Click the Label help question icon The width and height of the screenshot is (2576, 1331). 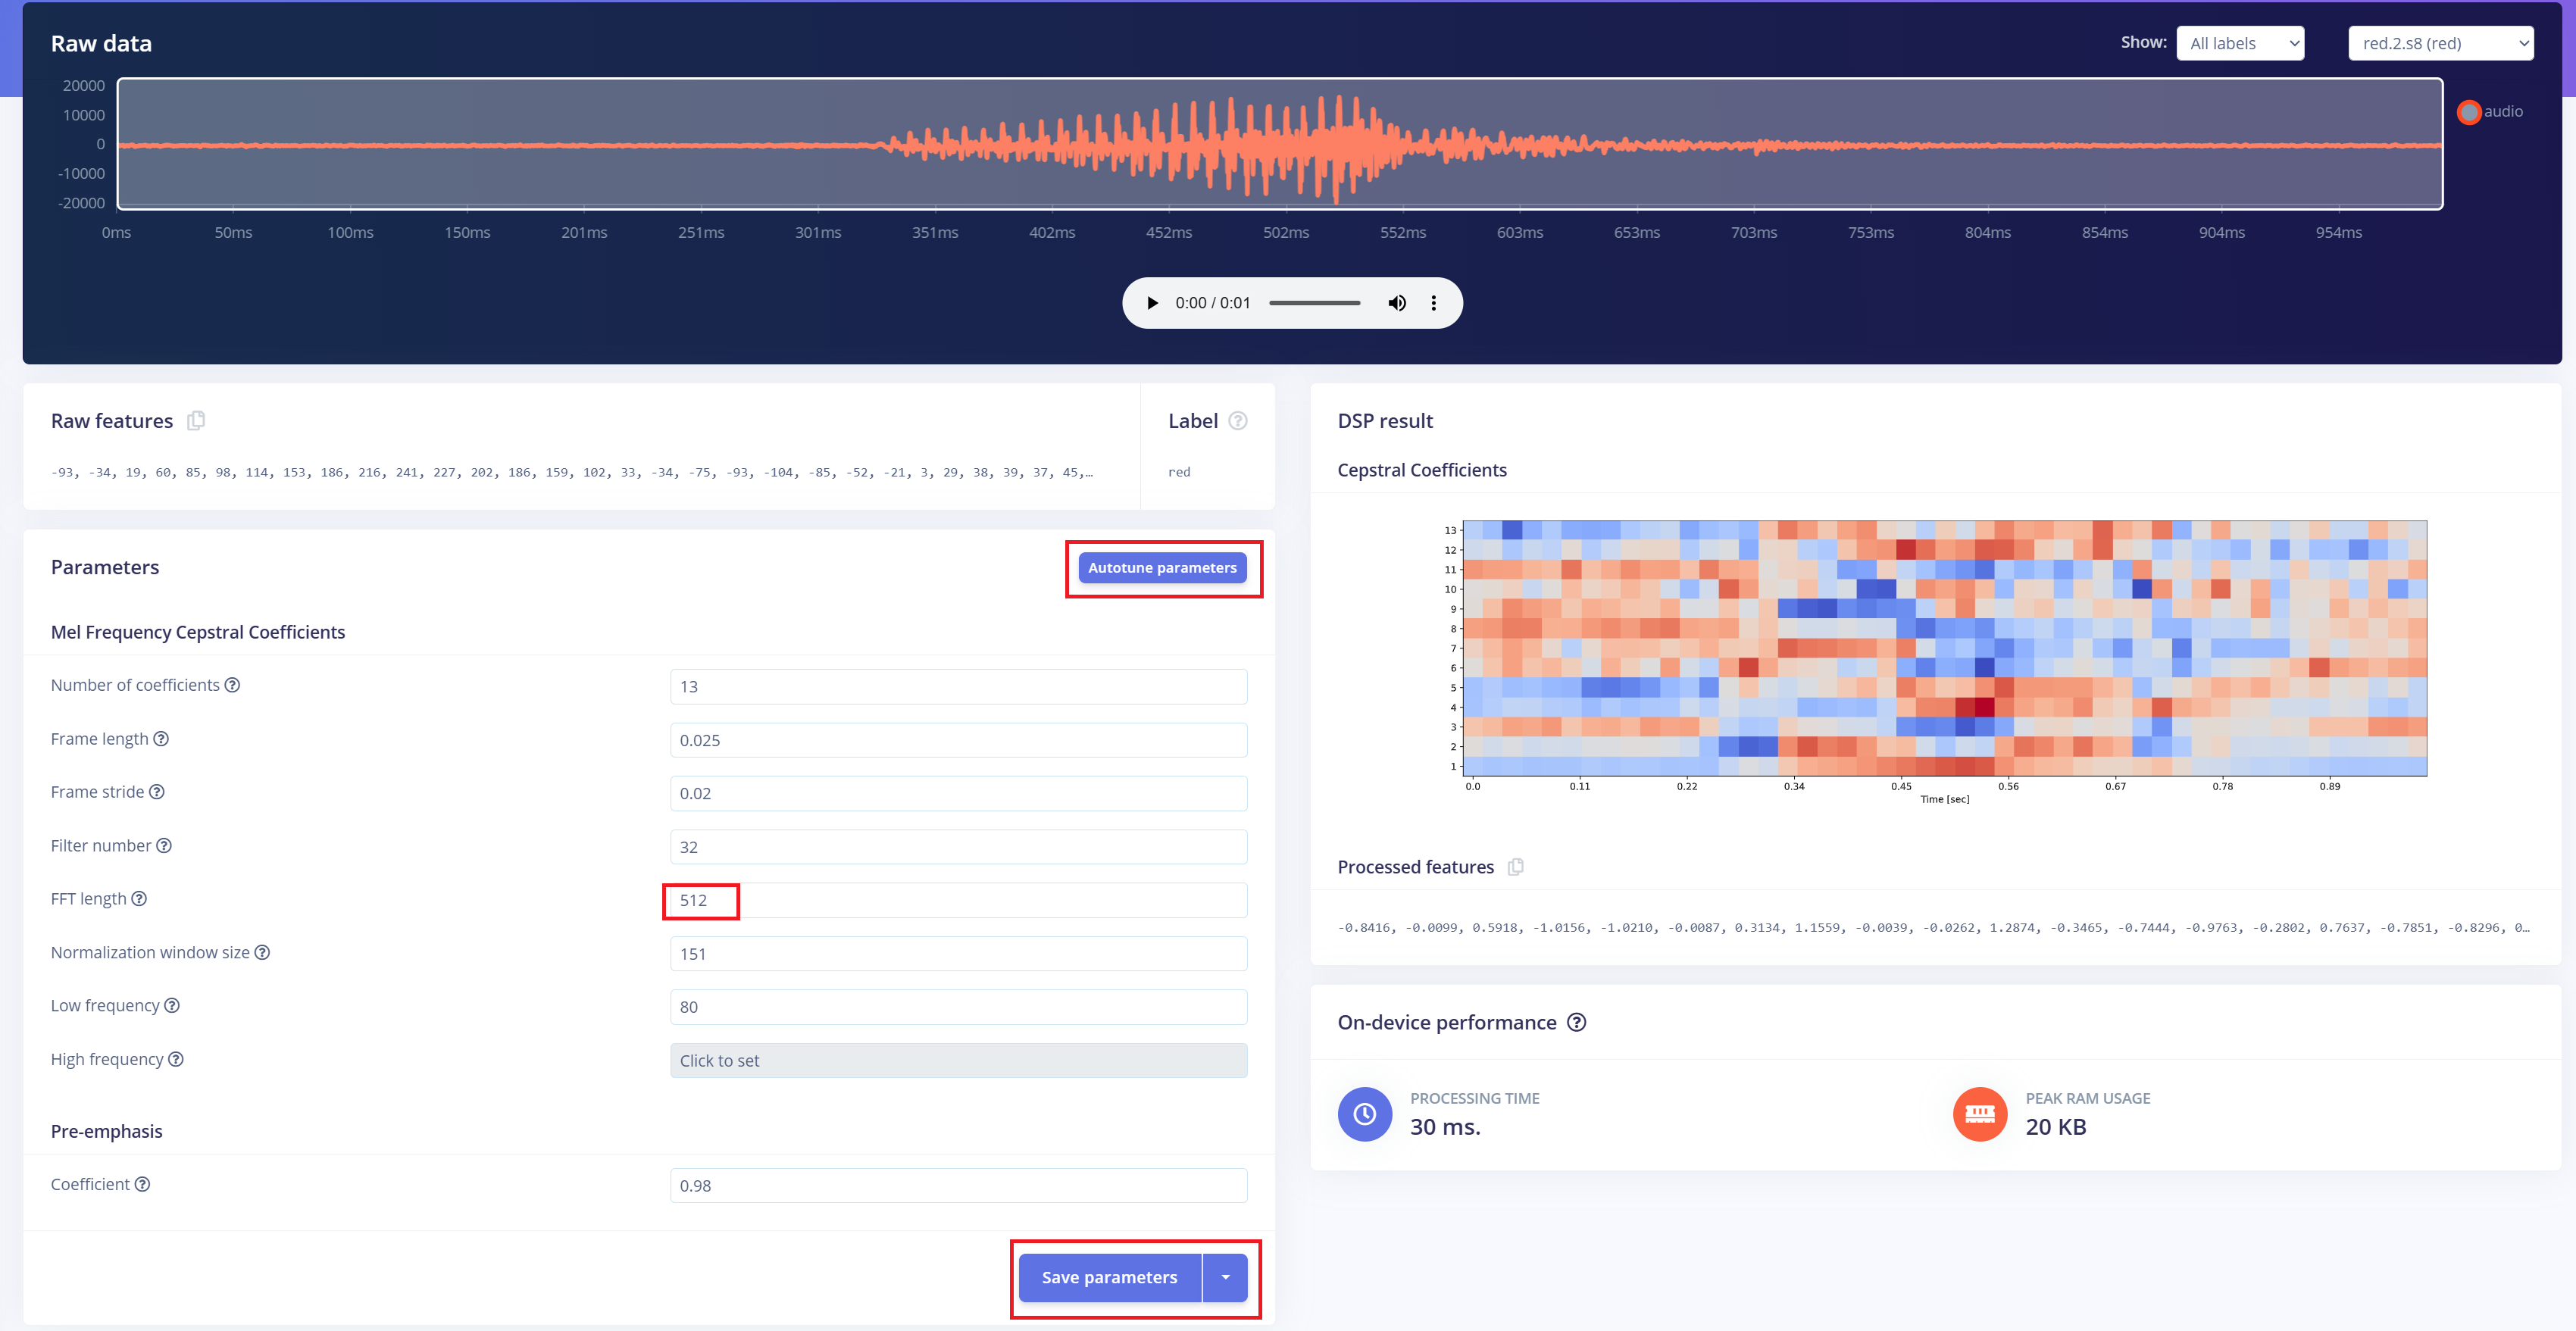point(1237,421)
